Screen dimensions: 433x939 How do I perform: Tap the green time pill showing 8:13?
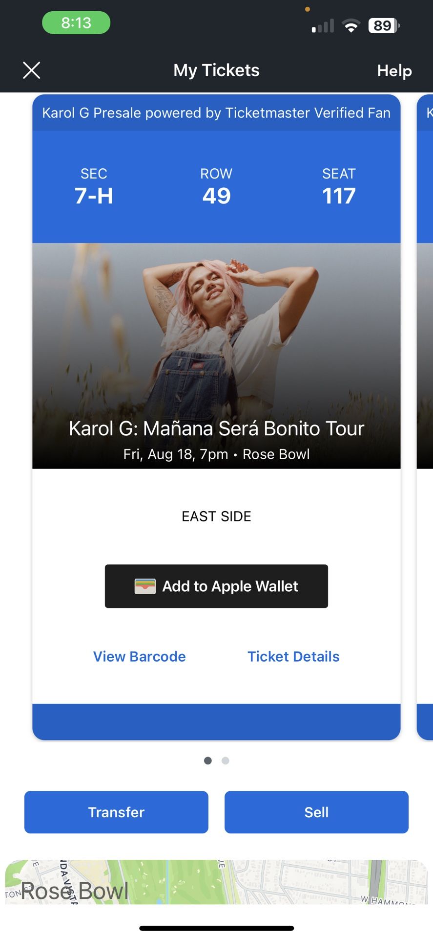point(76,22)
